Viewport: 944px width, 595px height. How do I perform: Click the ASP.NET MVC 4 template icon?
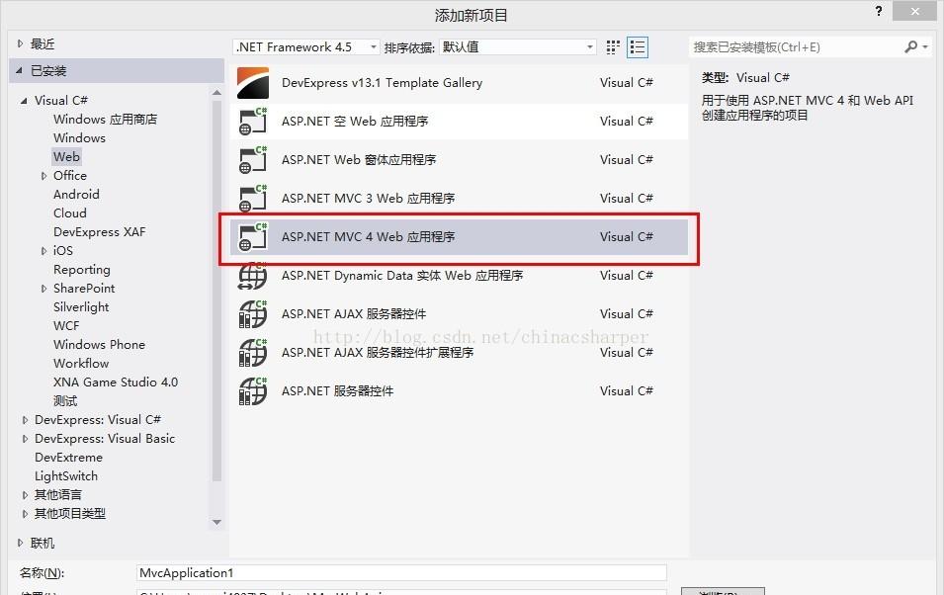click(x=253, y=236)
